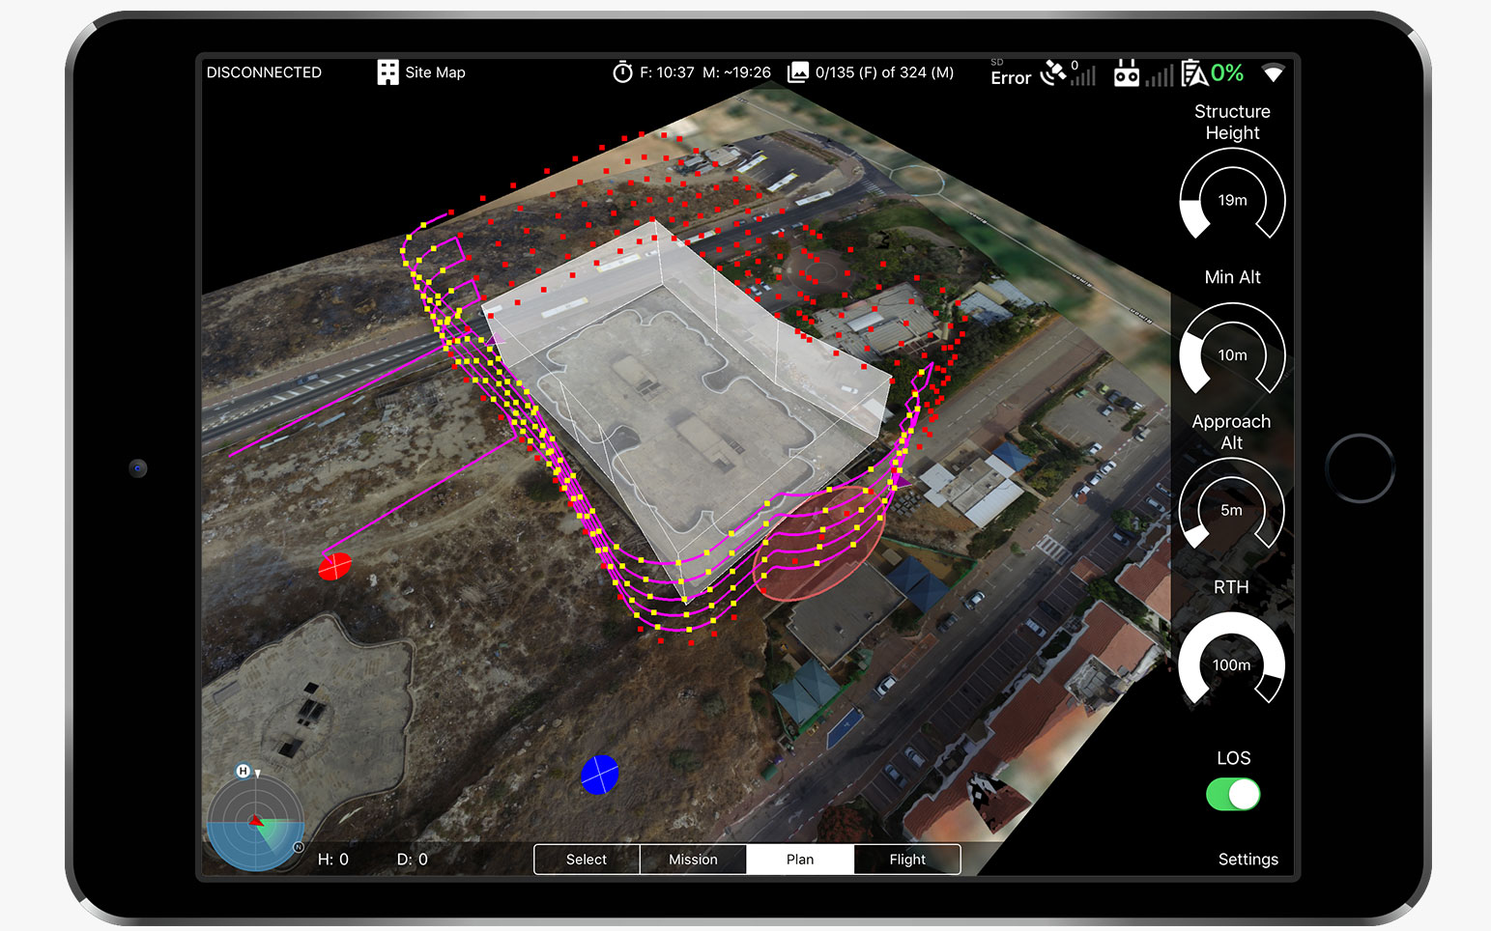This screenshot has height=931, width=1491.
Task: Adjust the Structure Height dial
Action: 1232,200
